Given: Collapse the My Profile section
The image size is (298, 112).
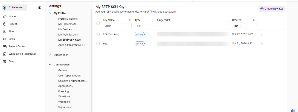Looking at the screenshot, I should coord(50,13).
